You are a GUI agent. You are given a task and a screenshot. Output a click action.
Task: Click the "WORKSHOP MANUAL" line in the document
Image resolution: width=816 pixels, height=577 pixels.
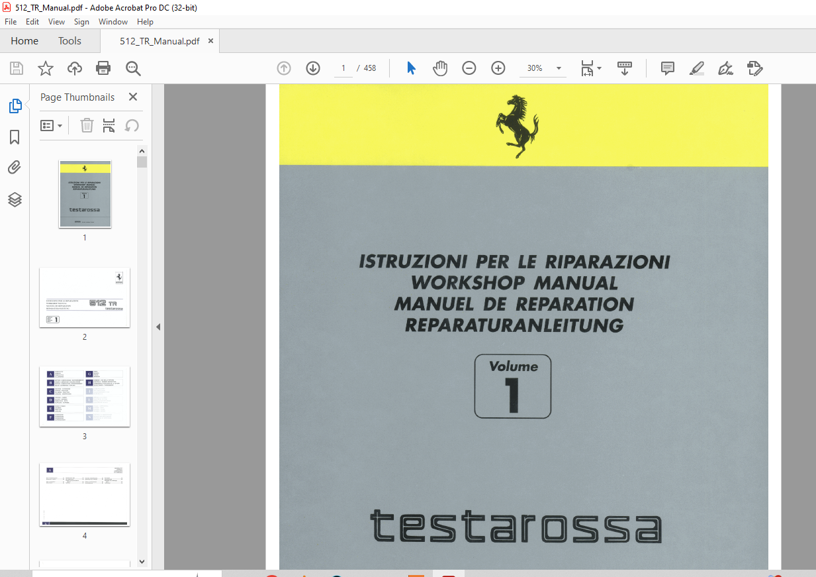[514, 283]
